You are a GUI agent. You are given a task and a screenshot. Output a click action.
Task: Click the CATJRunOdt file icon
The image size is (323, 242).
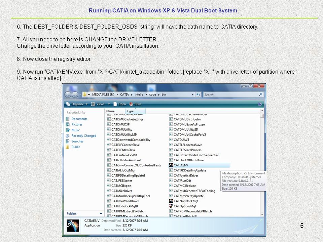pos(171,180)
